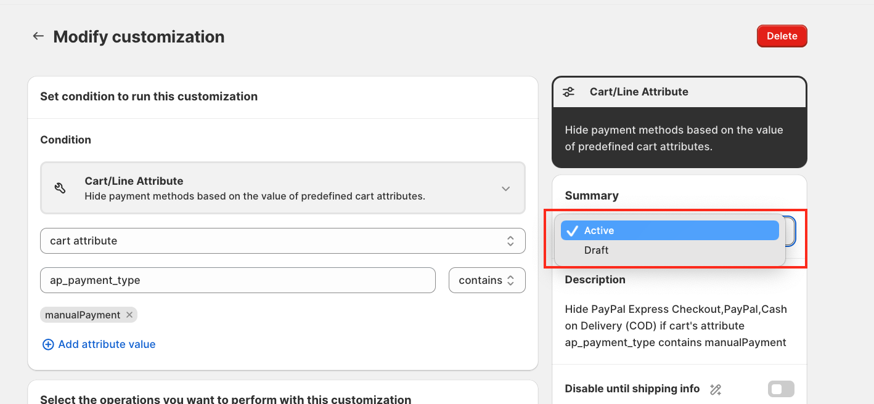Select Active in the status menu
Image resolution: width=874 pixels, height=404 pixels.
669,230
